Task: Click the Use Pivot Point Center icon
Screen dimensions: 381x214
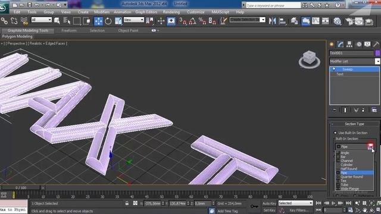Action: click(x=149, y=21)
